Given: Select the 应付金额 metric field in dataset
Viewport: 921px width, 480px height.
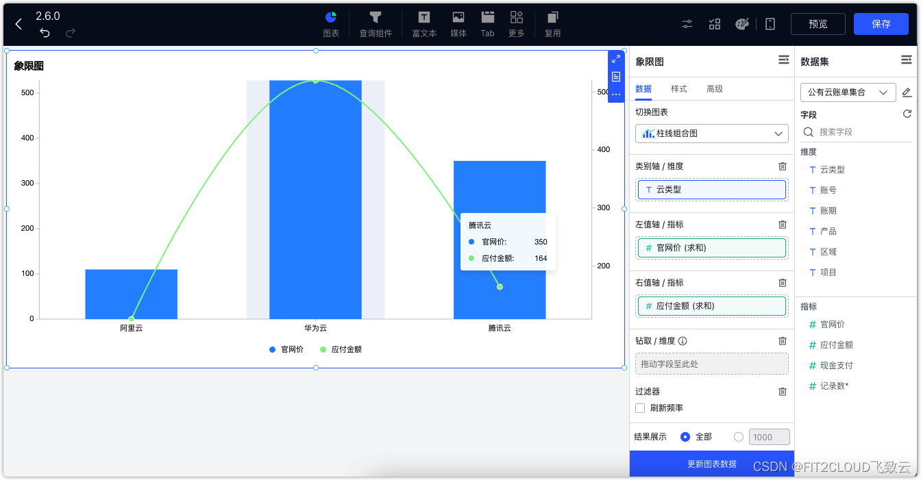Looking at the screenshot, I should pyautogui.click(x=831, y=345).
